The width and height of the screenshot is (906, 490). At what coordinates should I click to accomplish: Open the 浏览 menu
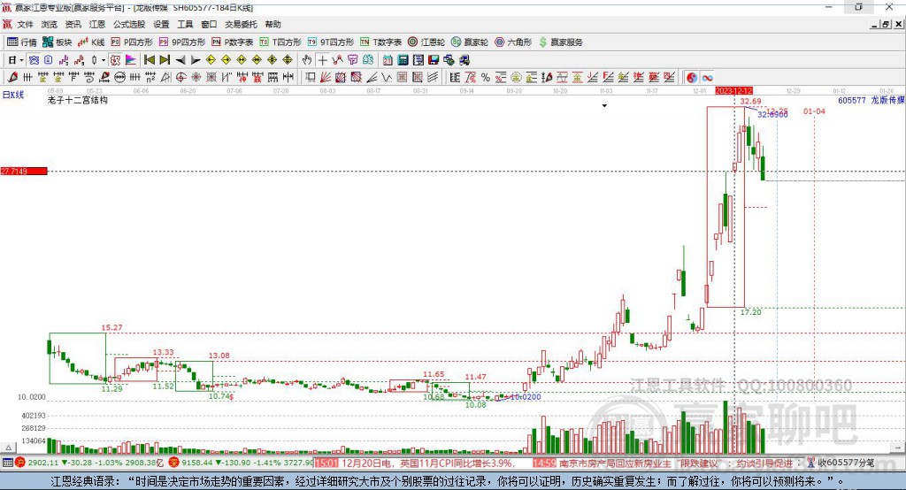(x=50, y=24)
